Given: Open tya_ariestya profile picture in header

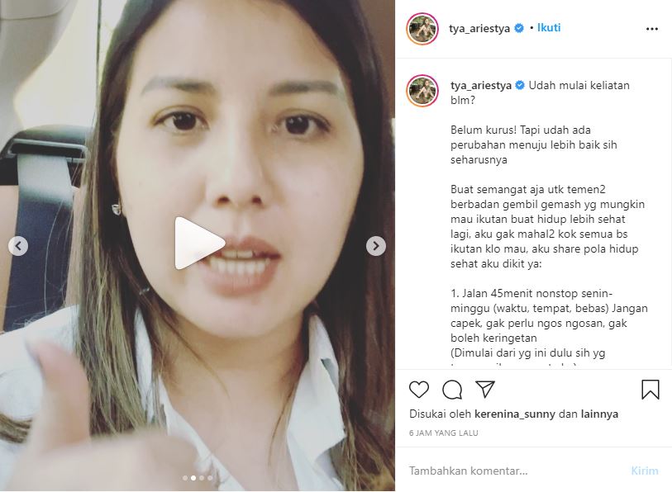Looking at the screenshot, I should point(422,29).
